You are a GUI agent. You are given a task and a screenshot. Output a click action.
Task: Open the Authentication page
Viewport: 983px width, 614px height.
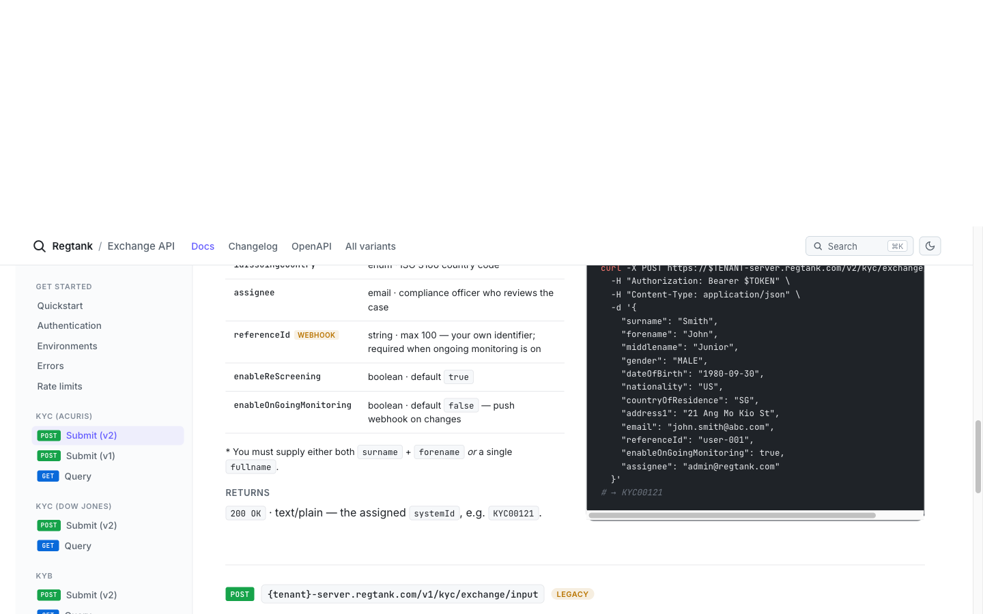(70, 326)
